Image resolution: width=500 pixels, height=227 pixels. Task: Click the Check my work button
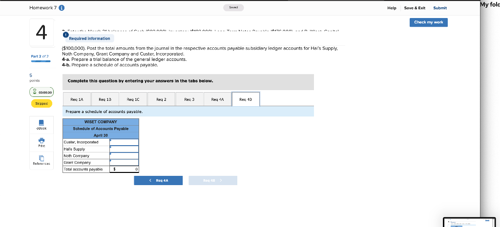coord(429,22)
